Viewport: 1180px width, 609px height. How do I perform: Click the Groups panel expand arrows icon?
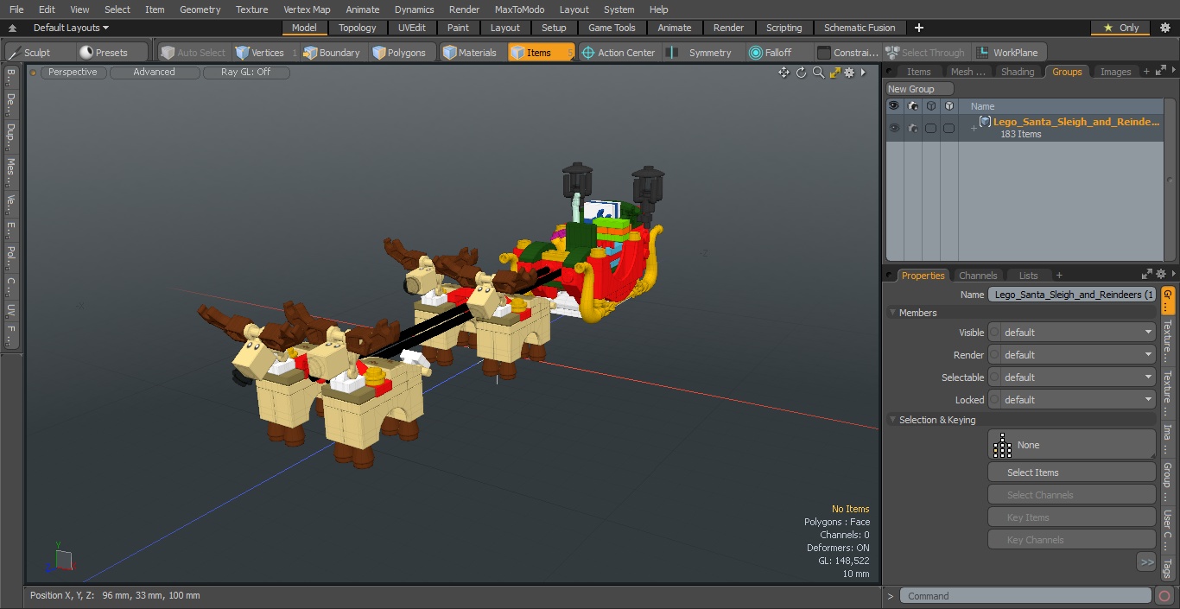(x=1160, y=71)
